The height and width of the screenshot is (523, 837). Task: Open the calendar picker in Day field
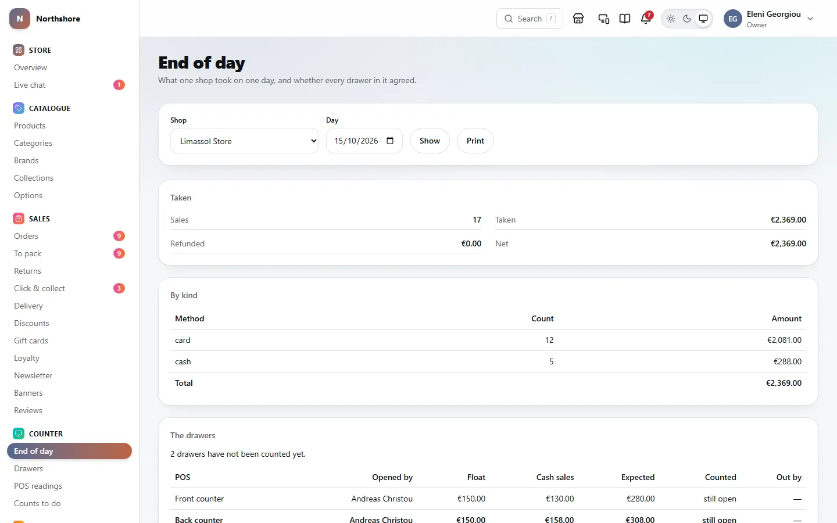pos(390,141)
